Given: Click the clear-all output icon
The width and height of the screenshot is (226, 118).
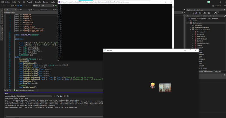Looking at the screenshot, I should pos(64,96).
